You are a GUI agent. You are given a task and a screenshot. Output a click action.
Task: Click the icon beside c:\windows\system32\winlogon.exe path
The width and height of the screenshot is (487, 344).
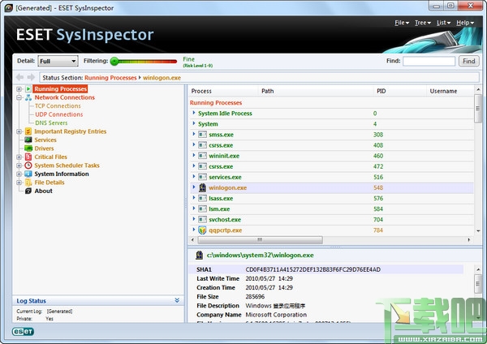(200, 256)
